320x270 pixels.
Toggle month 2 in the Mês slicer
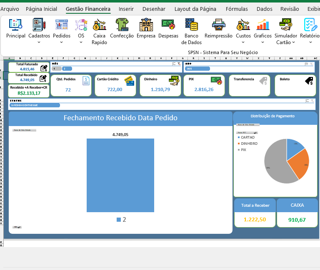(67, 69)
